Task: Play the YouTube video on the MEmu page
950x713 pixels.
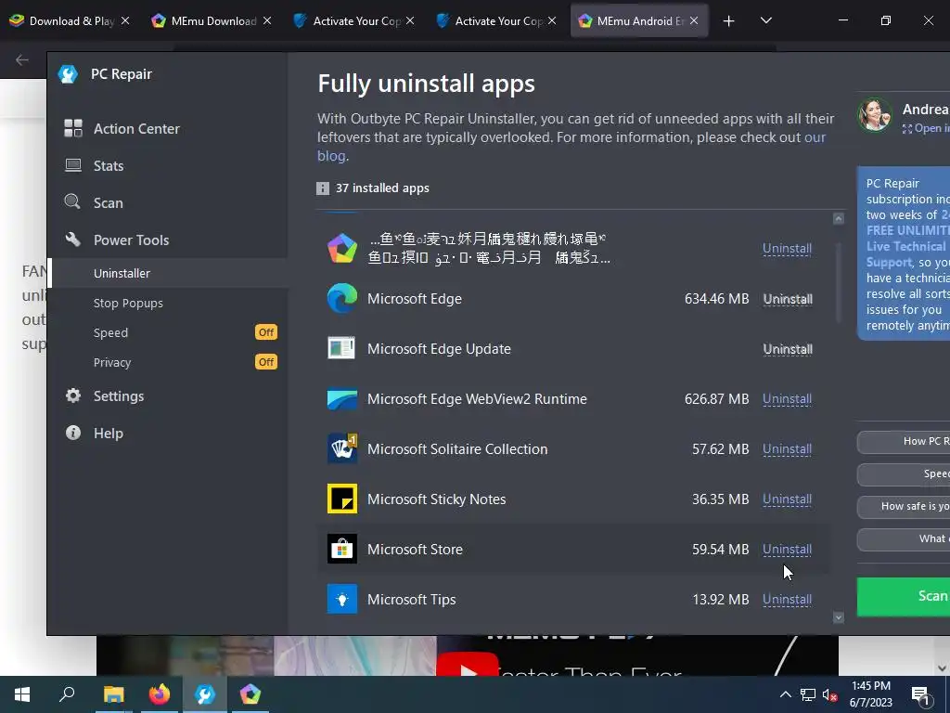Action: [468, 665]
